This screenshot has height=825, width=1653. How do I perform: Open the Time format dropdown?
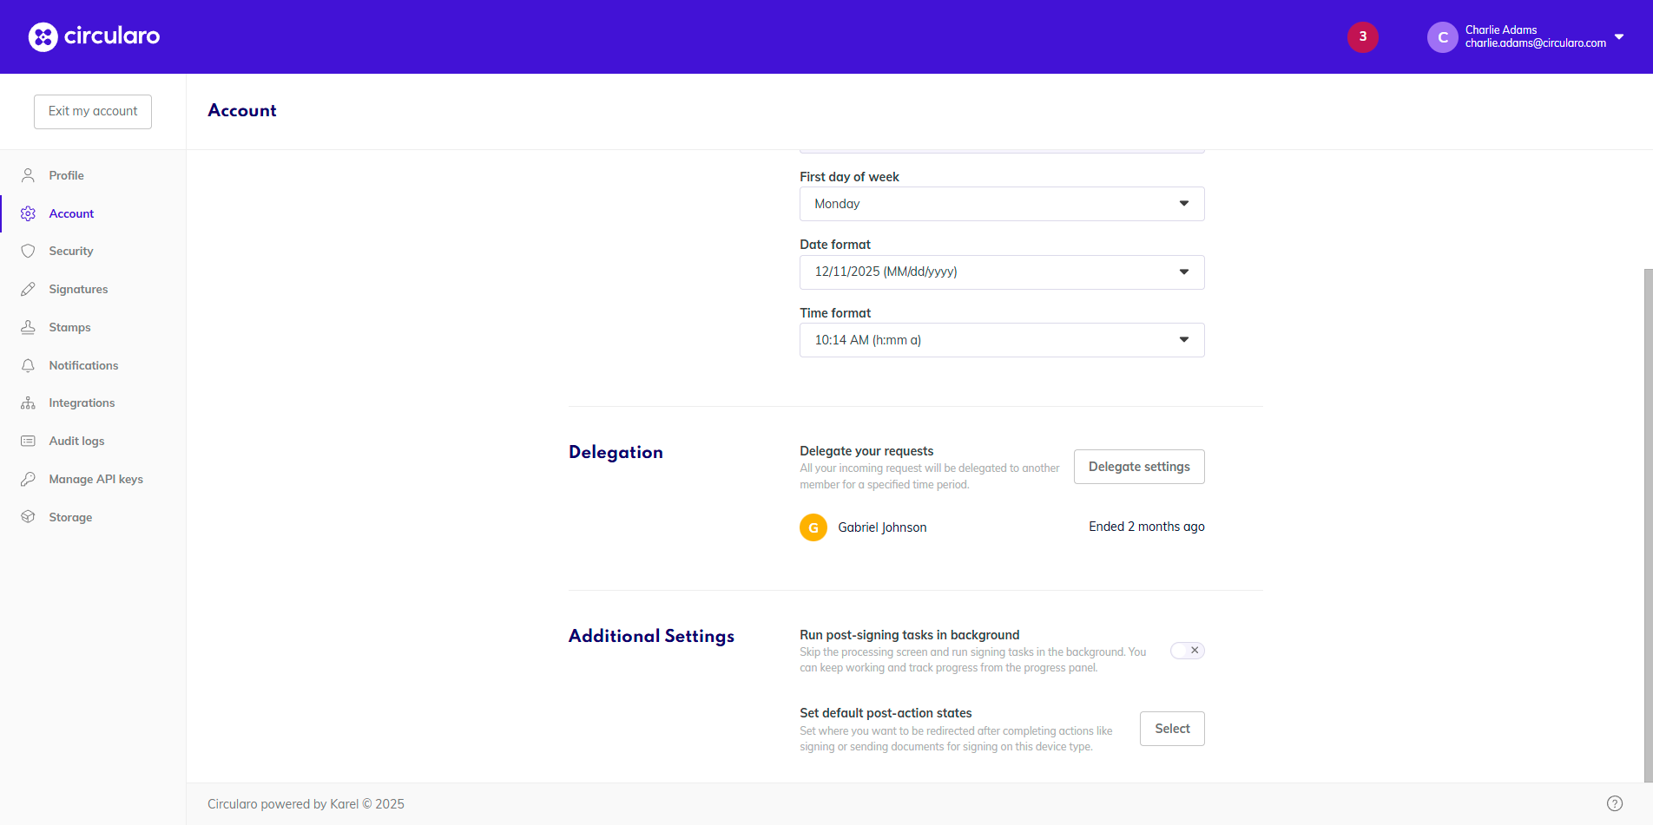[x=1001, y=340]
